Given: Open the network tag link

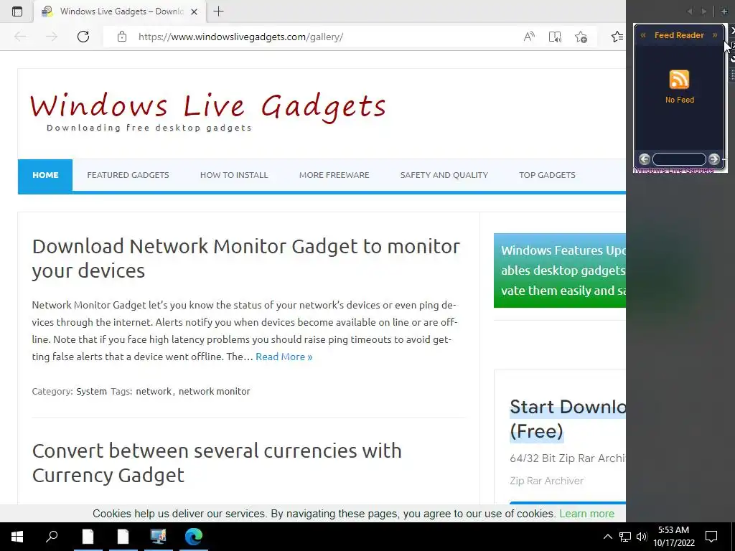Looking at the screenshot, I should click(x=154, y=391).
